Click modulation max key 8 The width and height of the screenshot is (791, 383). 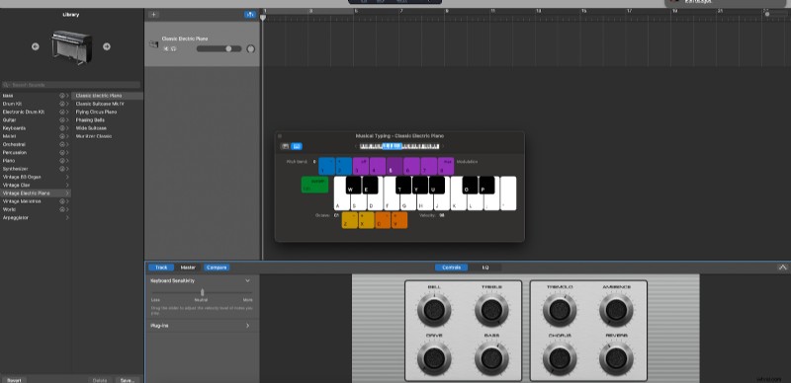(x=446, y=166)
